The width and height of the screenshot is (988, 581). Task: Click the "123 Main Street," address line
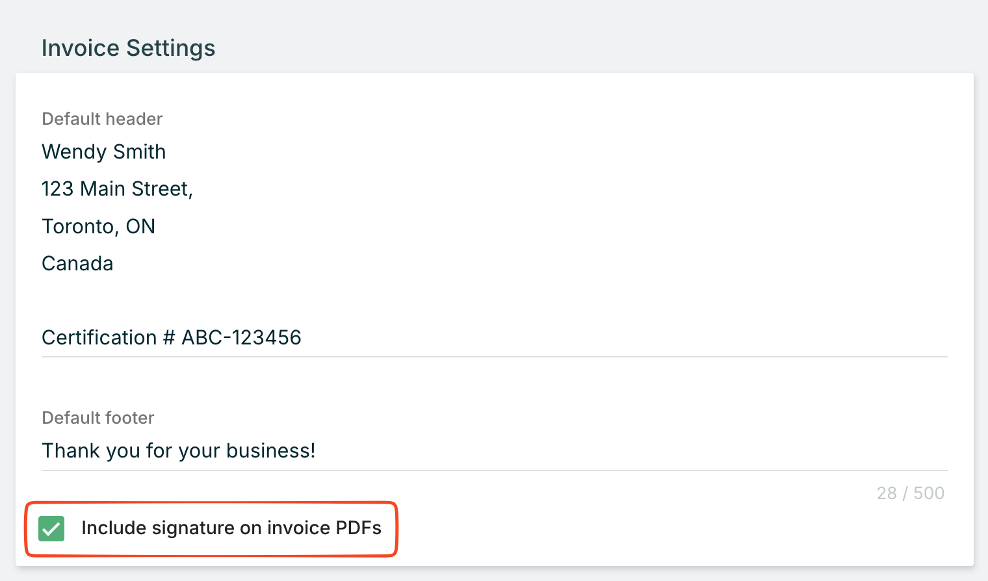point(117,189)
